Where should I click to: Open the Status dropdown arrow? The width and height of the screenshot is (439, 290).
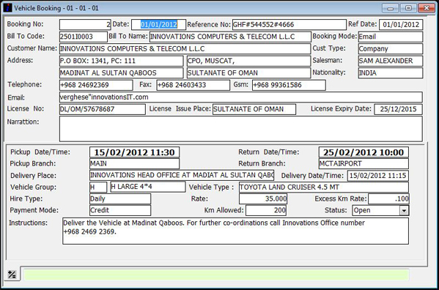[x=404, y=210]
